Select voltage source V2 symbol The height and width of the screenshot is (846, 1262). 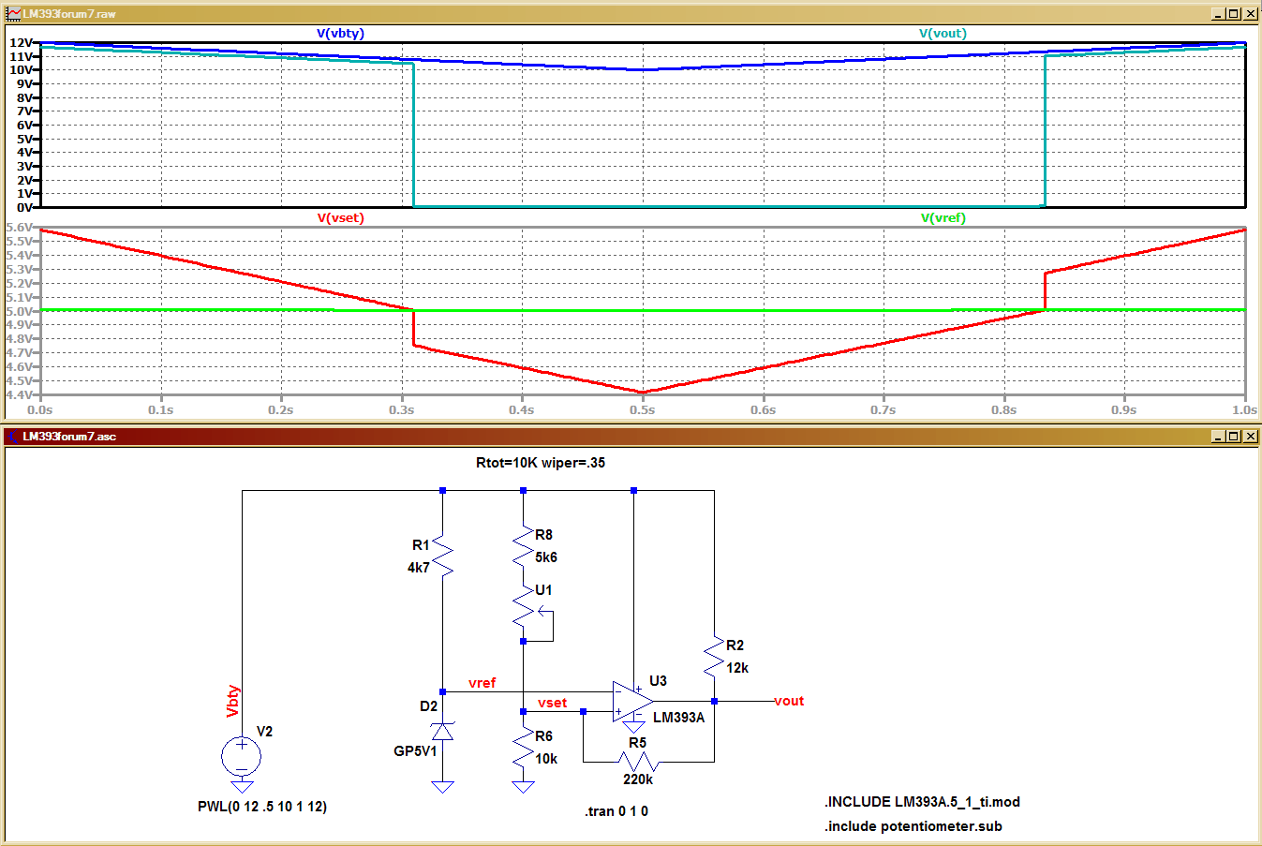pos(242,756)
